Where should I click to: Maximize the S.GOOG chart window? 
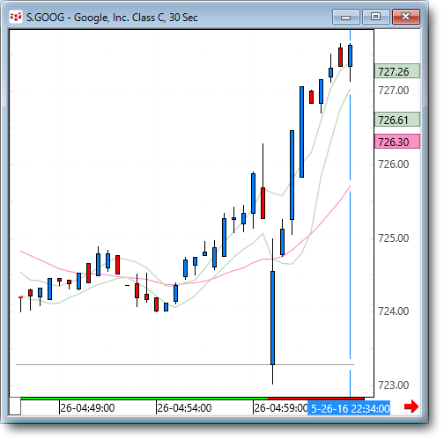376,17
